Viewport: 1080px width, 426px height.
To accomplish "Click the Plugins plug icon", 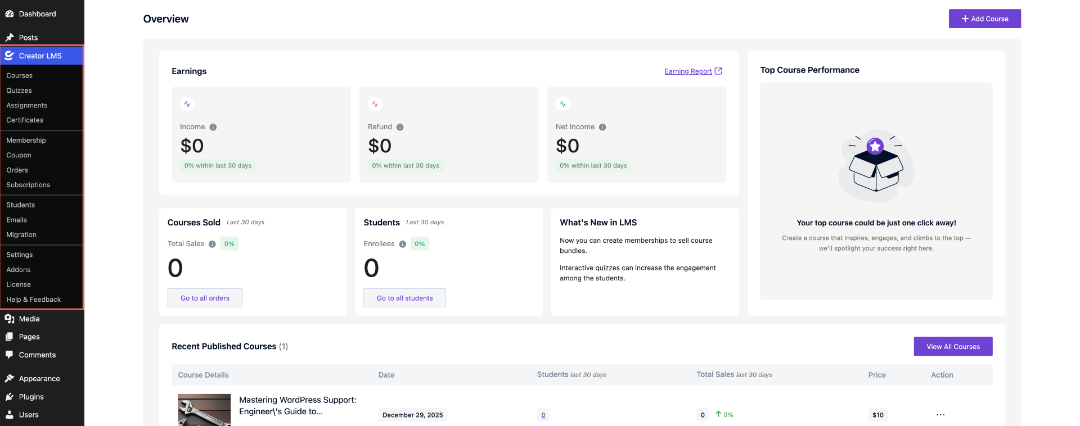I will tap(10, 397).
